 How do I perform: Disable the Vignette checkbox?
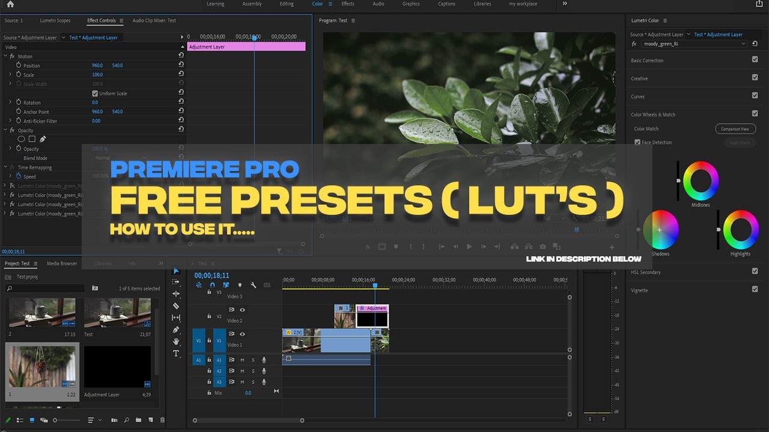755,289
